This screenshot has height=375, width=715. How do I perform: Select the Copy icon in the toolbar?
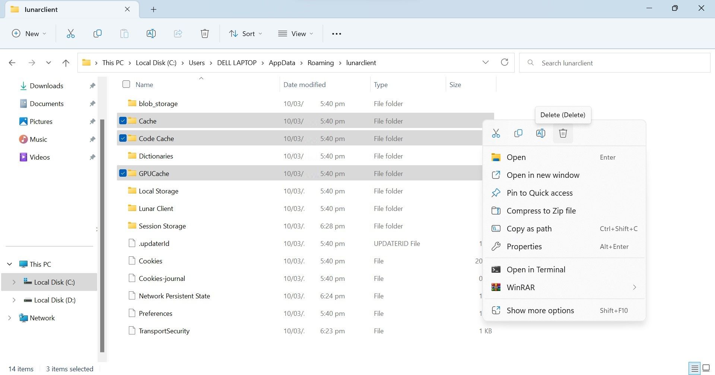(98, 33)
